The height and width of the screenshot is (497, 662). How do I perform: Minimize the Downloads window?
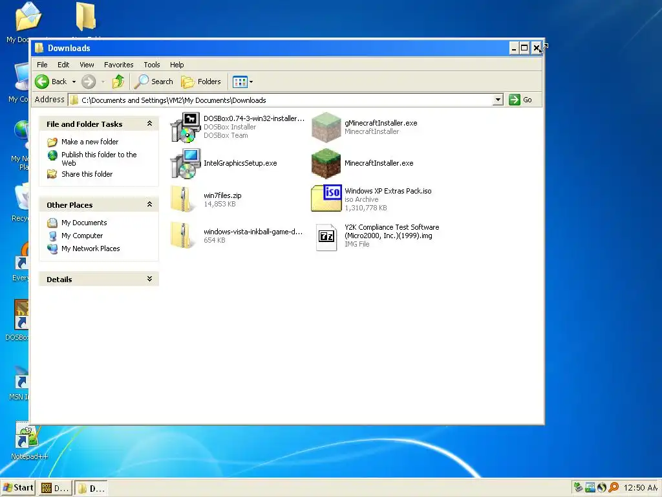click(x=514, y=48)
